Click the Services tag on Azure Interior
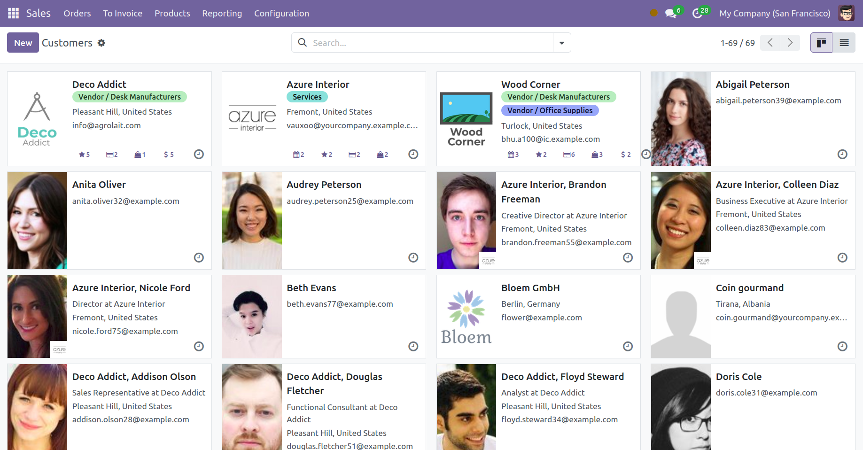 point(307,97)
